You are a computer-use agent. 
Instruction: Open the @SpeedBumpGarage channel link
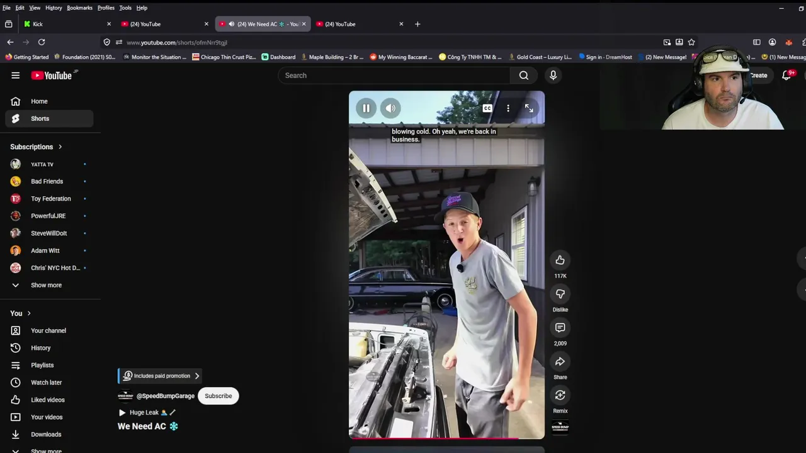click(x=166, y=396)
